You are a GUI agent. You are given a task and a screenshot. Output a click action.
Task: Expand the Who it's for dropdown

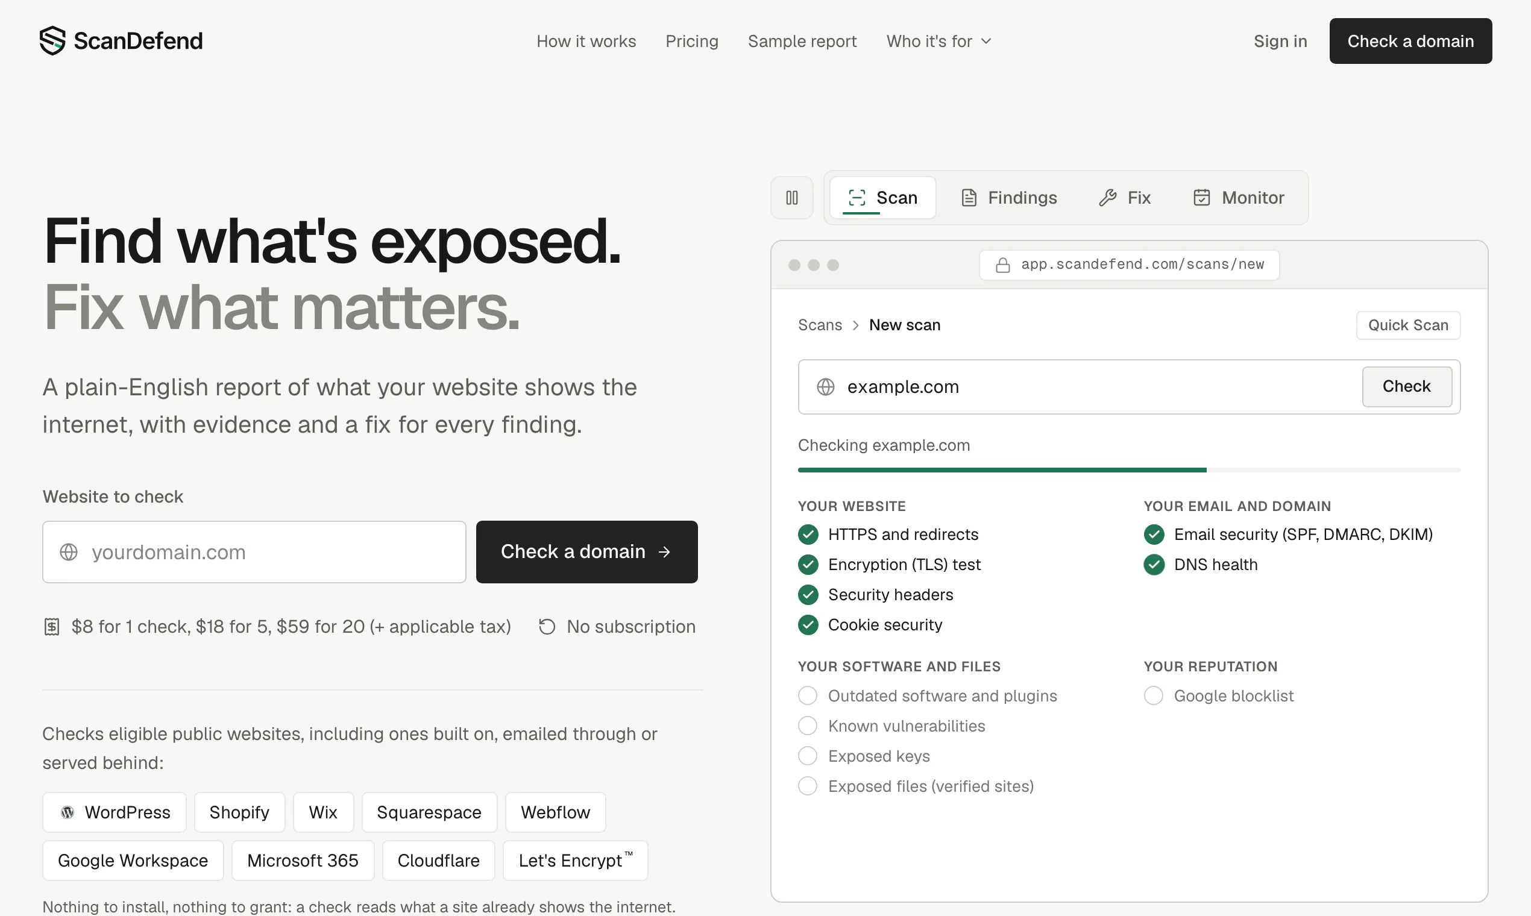click(x=939, y=42)
